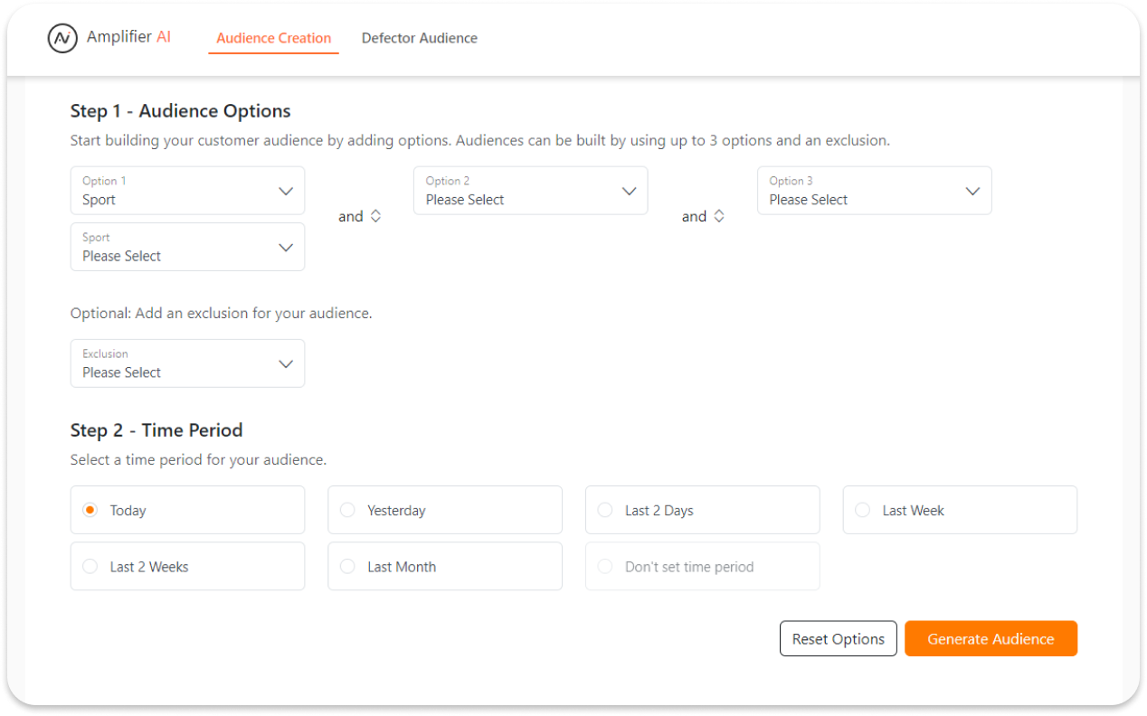Click the Select a time period instruction text
1147x716 pixels.
tap(199, 460)
